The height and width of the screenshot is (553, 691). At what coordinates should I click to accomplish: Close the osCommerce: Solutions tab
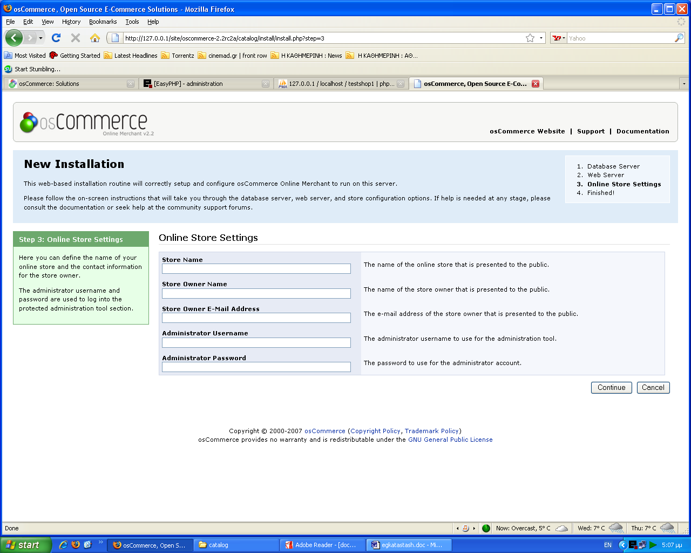[x=131, y=84]
